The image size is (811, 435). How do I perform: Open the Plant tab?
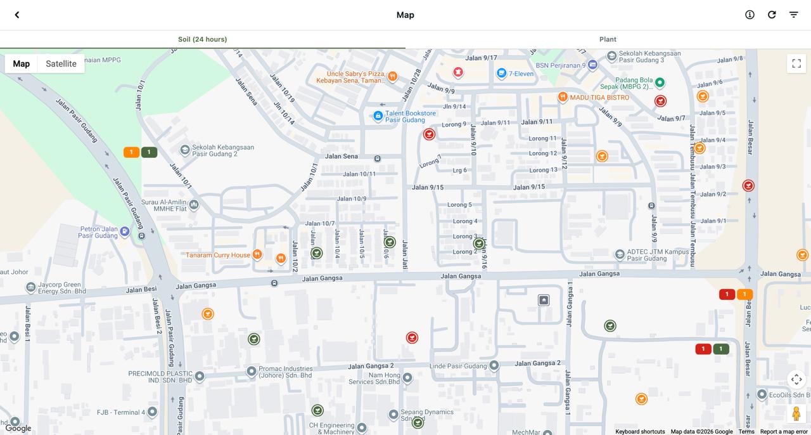coord(608,39)
